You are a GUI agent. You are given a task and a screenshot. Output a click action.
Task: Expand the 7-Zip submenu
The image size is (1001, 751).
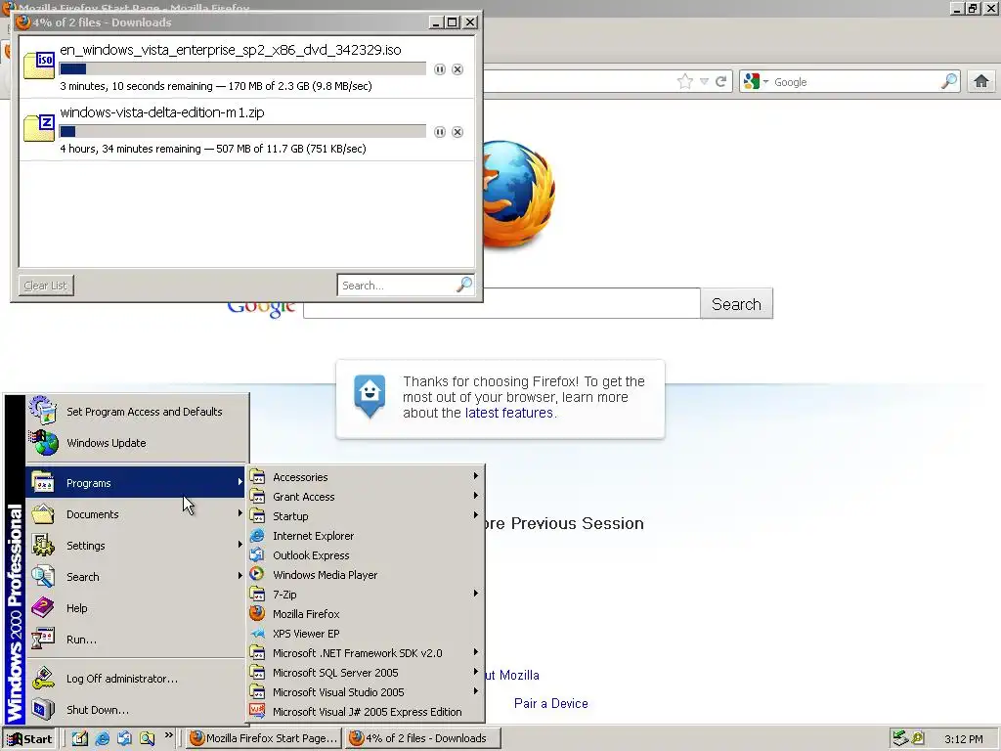point(367,595)
